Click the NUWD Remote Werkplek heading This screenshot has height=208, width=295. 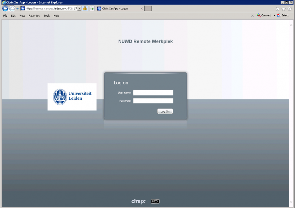tap(146, 42)
